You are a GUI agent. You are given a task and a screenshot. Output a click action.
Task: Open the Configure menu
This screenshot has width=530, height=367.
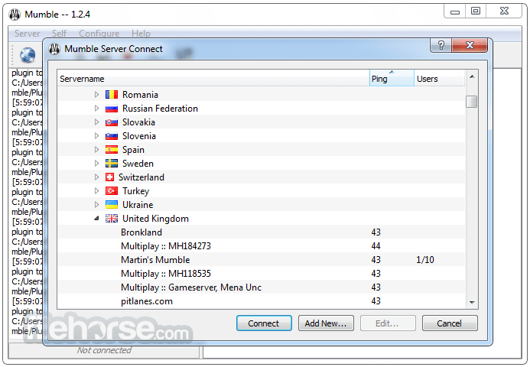tap(99, 34)
